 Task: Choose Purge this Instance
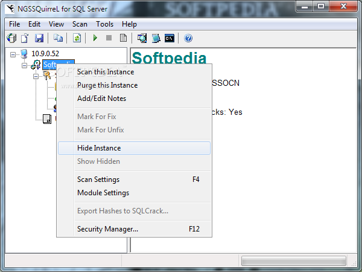134,85
